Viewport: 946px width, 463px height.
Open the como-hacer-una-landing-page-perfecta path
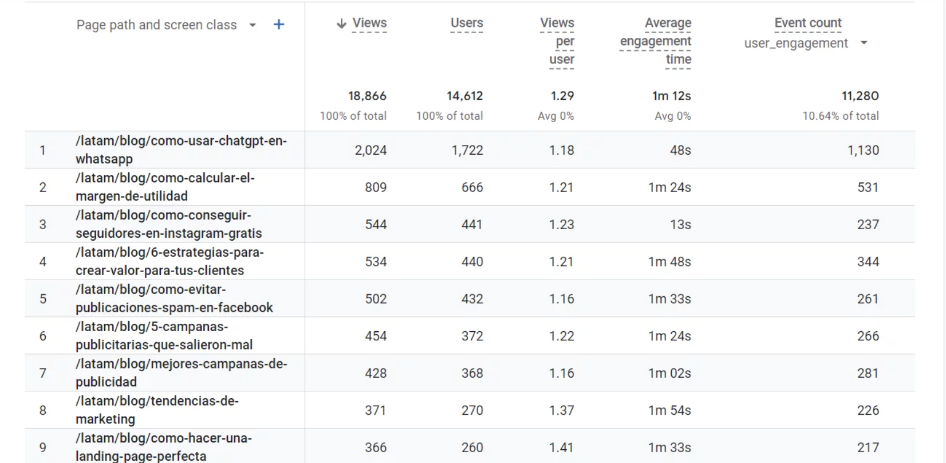coord(164,448)
